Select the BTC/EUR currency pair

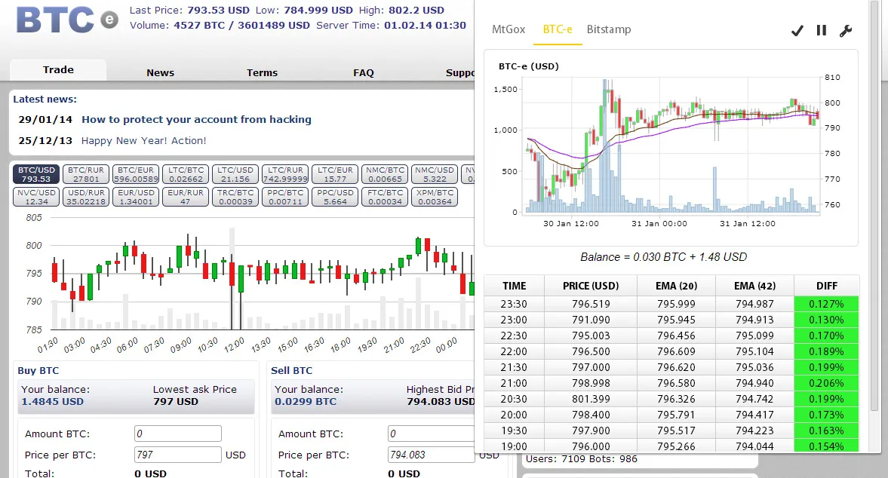click(x=136, y=174)
